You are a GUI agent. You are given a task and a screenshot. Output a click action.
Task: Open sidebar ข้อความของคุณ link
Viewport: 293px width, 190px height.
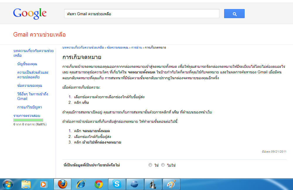[30, 86]
